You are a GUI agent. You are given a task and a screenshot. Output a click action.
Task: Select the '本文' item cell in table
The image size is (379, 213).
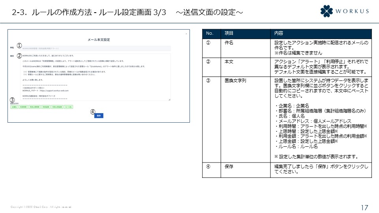(246, 67)
